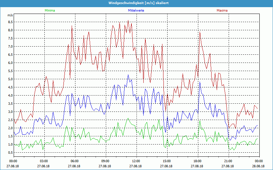Click the 3,5 y-axis value
Image resolution: width=273 pixels, height=170 pixels.
10,104
